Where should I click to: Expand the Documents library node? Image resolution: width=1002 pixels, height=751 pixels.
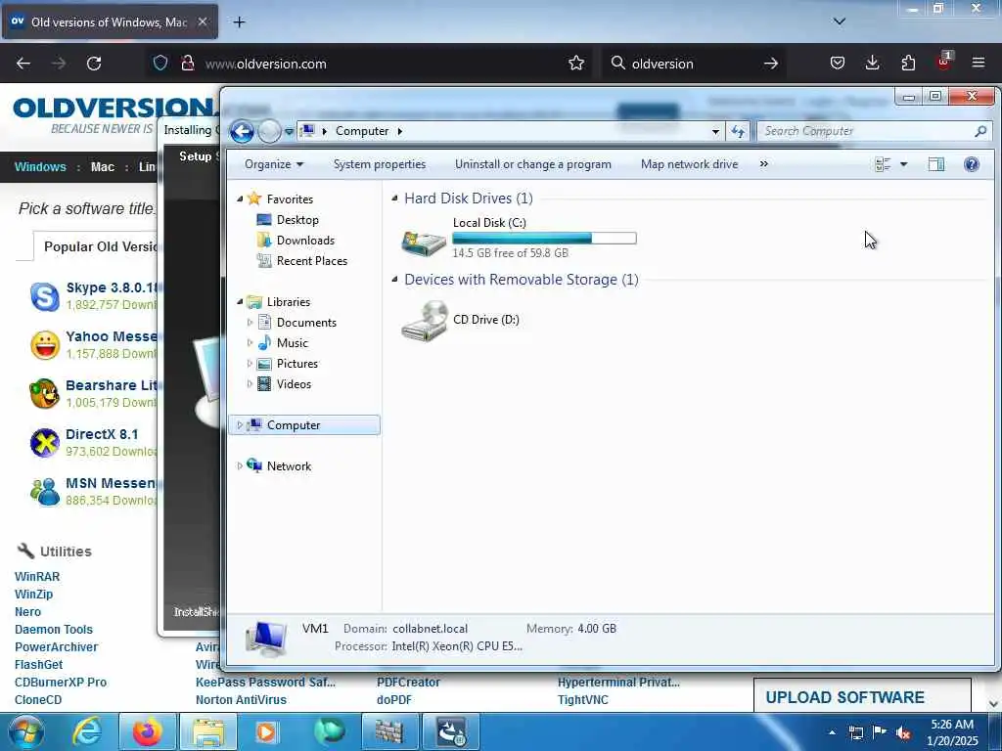tap(250, 323)
